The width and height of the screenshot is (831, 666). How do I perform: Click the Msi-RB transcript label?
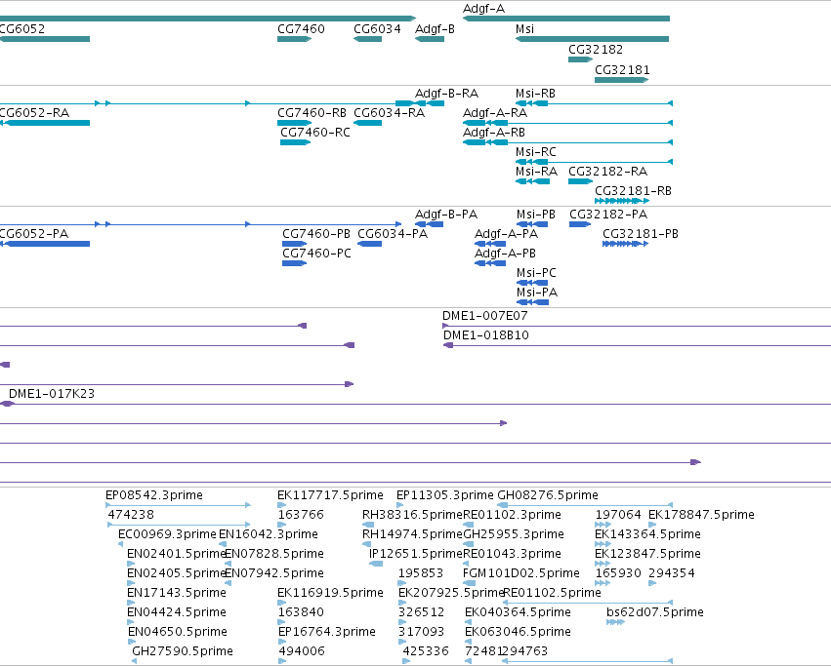[535, 94]
